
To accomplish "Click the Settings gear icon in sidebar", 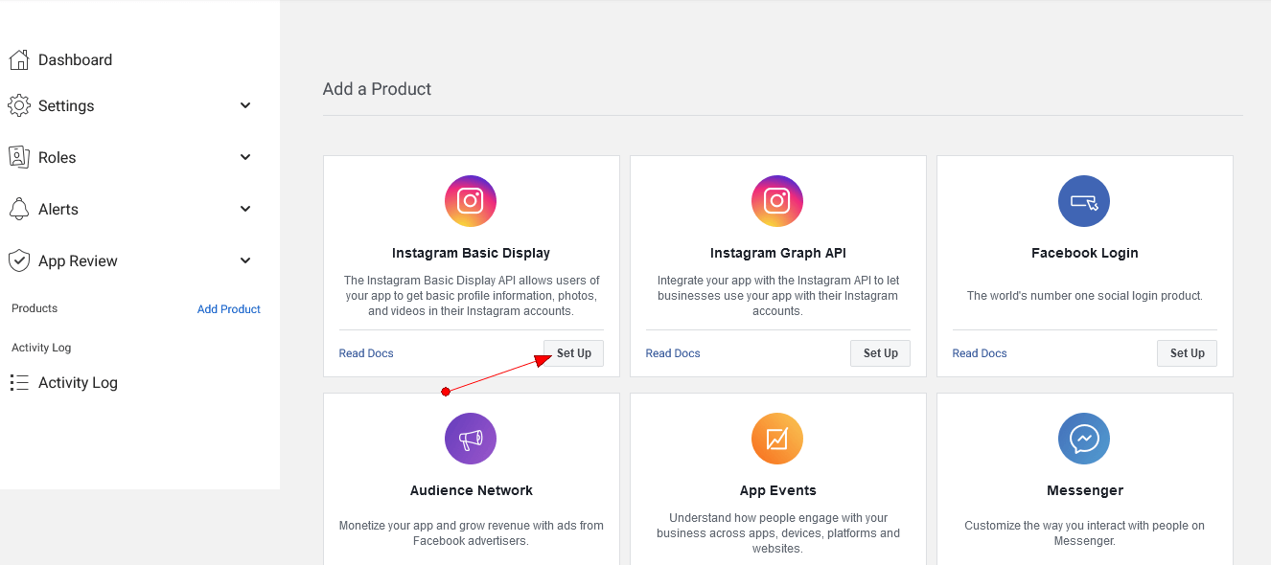I will (19, 105).
